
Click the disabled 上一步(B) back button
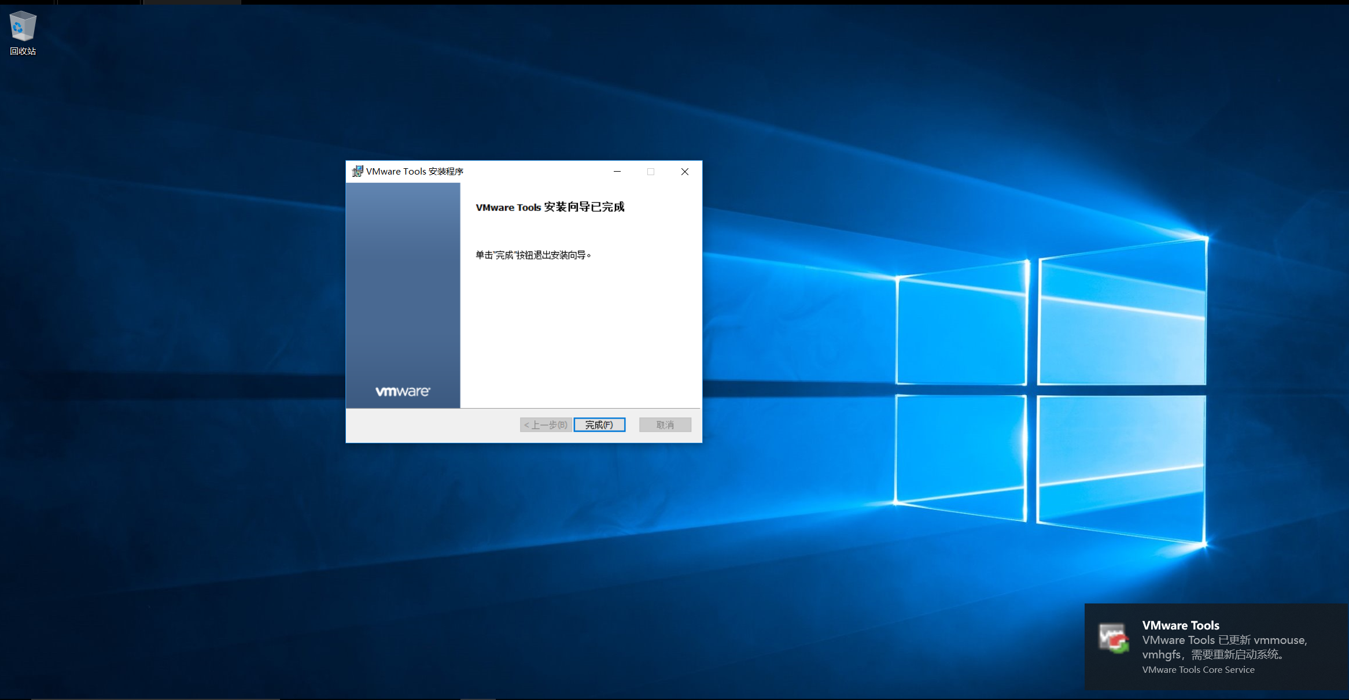coord(546,425)
